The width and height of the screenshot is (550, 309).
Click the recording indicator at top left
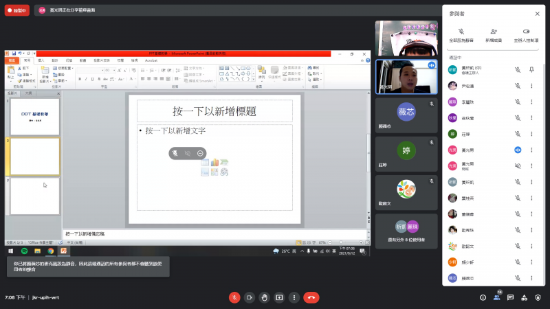[16, 10]
